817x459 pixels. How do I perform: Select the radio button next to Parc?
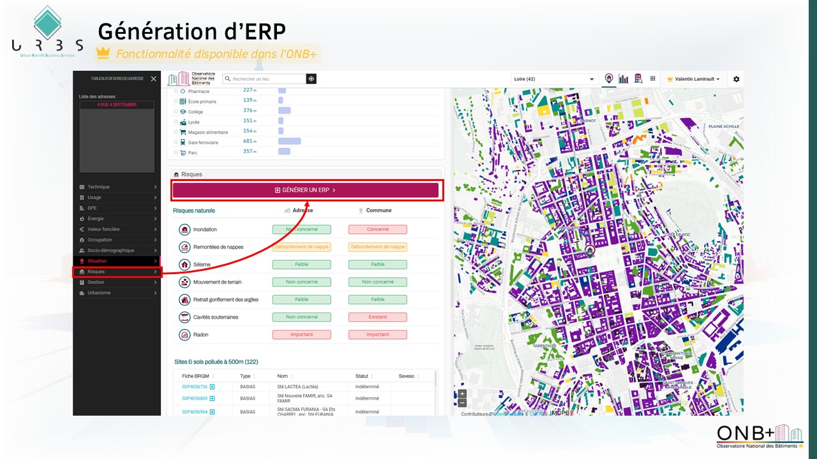click(176, 152)
